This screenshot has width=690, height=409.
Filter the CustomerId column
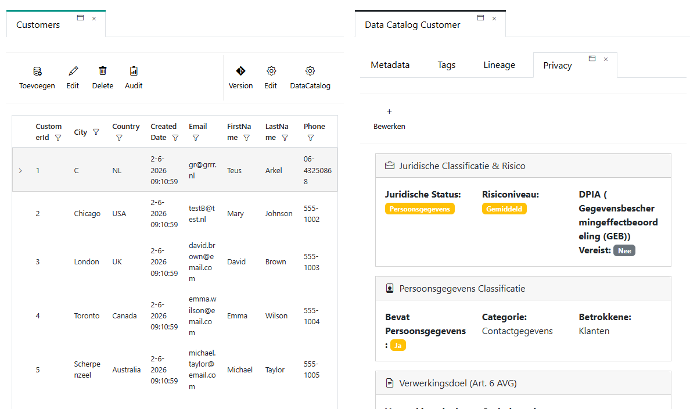pos(58,138)
